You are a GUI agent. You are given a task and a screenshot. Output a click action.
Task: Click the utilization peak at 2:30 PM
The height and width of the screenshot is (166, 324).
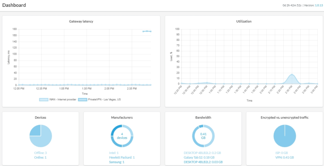[x=292, y=74]
